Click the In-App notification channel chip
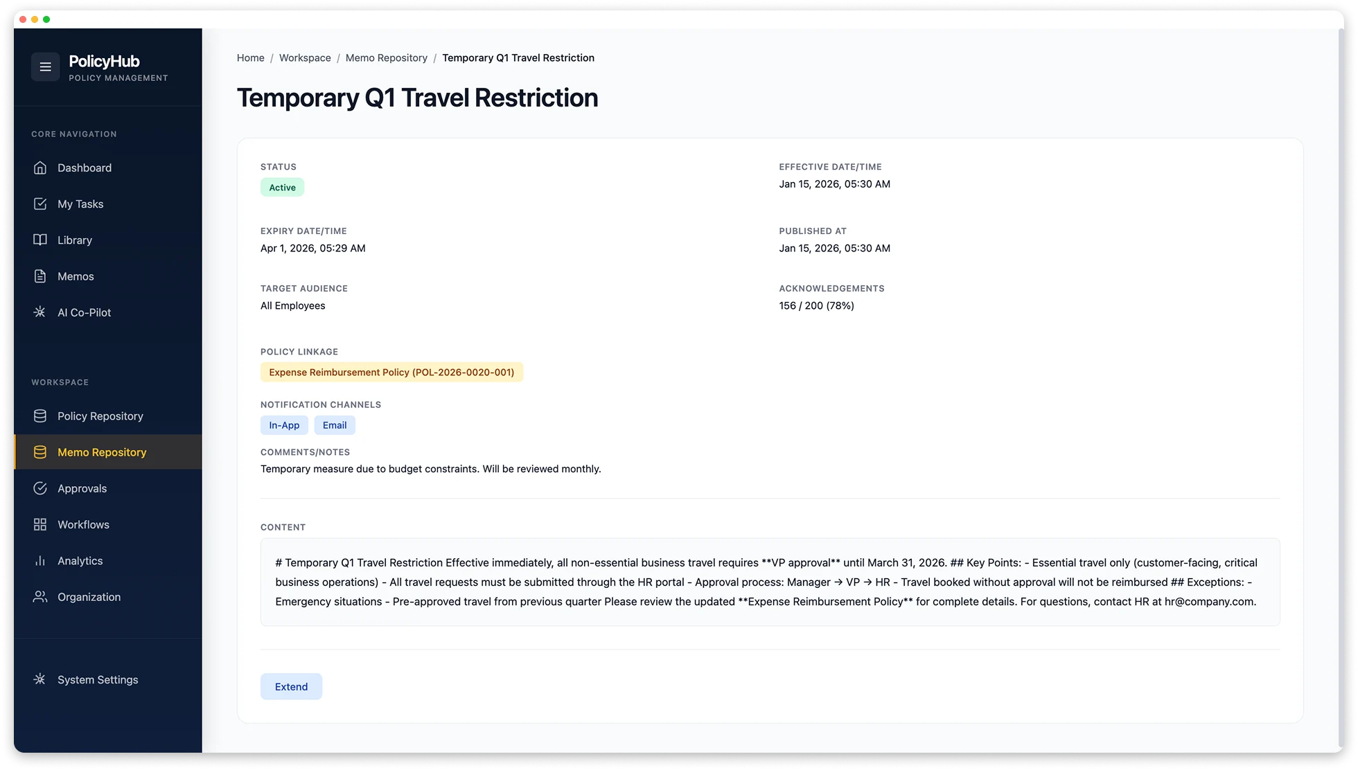The image size is (1358, 770). point(284,425)
